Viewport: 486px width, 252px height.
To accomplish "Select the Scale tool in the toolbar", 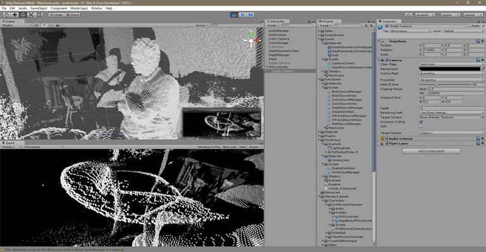I will 31,15.
